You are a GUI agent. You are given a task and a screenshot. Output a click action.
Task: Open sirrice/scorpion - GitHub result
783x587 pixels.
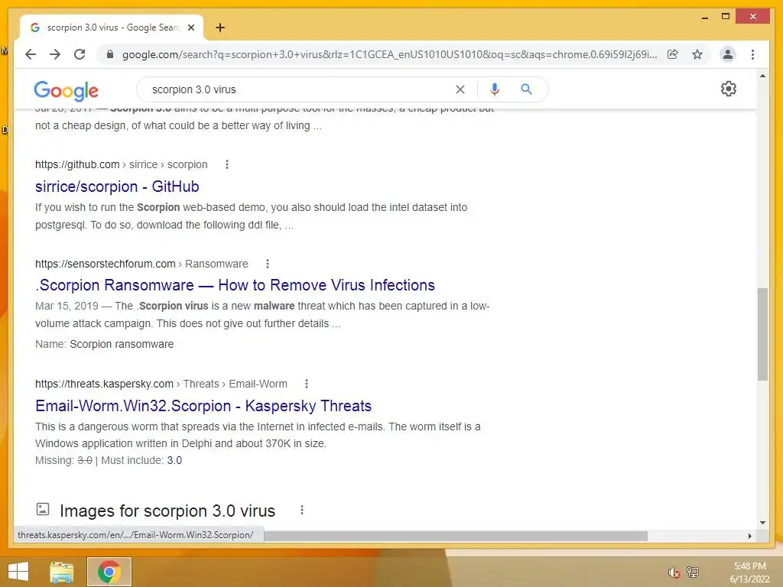coord(117,186)
